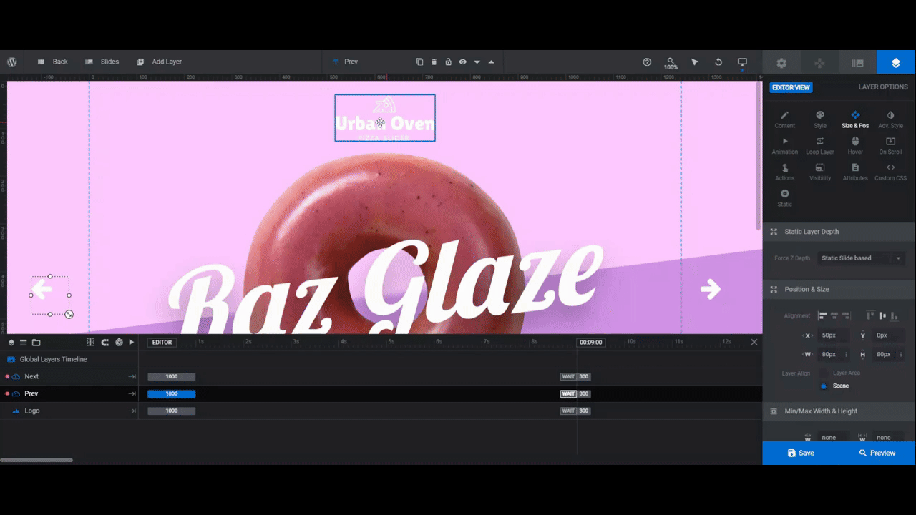
Task: Bring layer forward with up arrow
Action: (x=491, y=62)
